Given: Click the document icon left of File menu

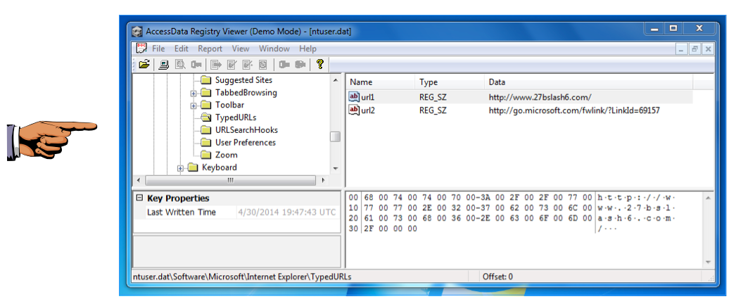Looking at the screenshot, I should pos(141,48).
